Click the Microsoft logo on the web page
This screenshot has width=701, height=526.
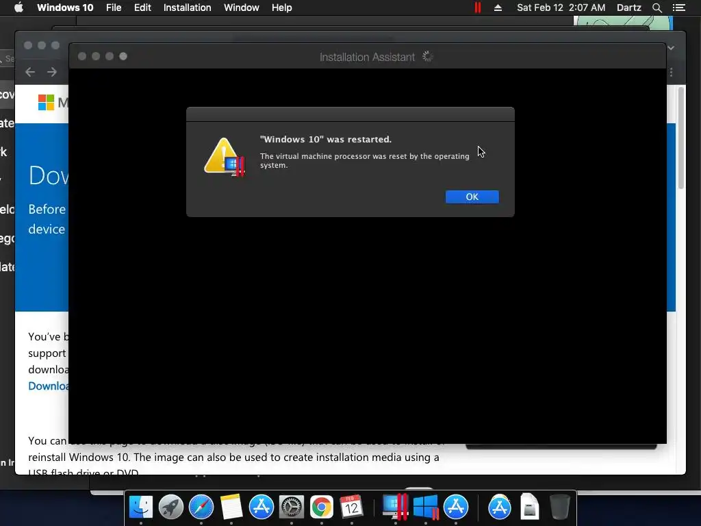pyautogui.click(x=46, y=103)
